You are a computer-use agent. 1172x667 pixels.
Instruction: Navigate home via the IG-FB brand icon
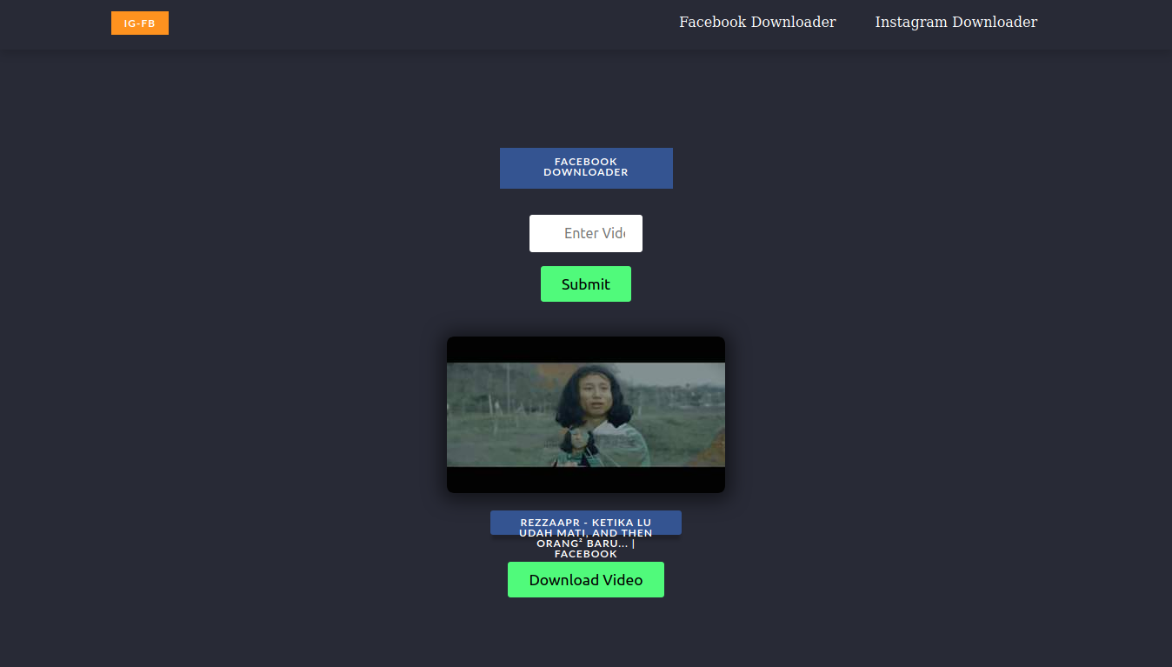pyautogui.click(x=139, y=23)
